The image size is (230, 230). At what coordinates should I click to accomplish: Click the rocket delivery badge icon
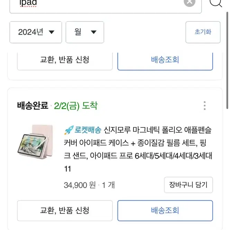tap(69, 130)
